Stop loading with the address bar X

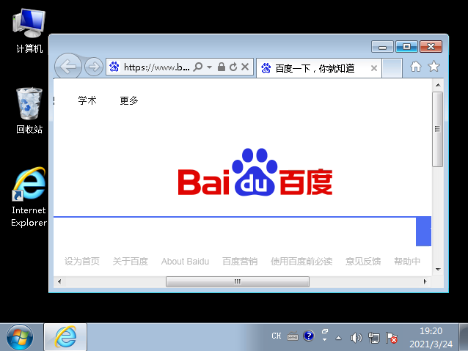[245, 67]
